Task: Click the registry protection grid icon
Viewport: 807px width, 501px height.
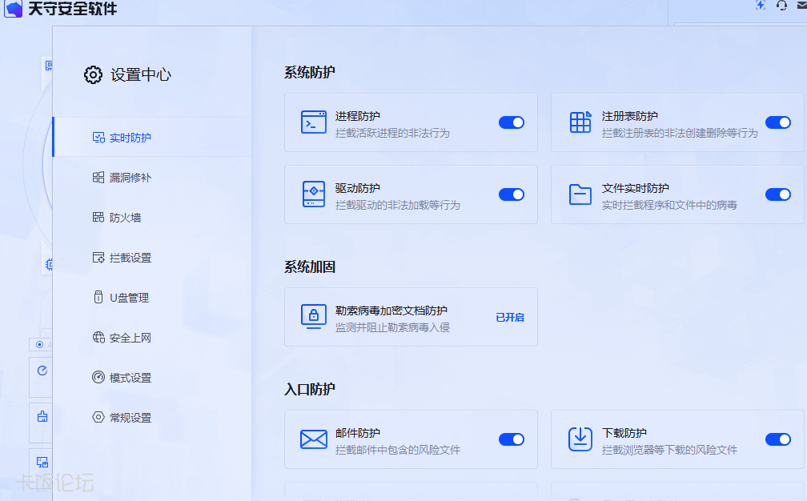Action: [x=580, y=122]
